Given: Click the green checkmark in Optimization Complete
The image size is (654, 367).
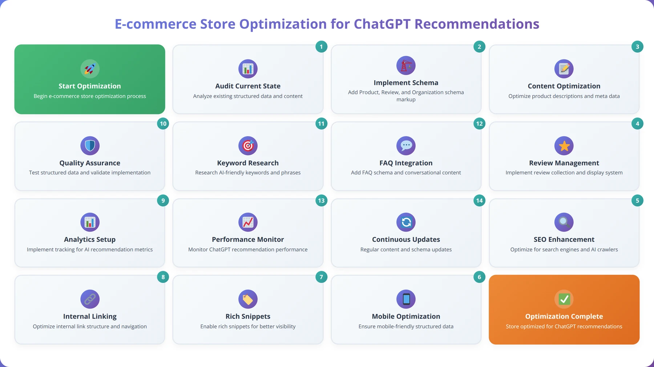Looking at the screenshot, I should (564, 299).
